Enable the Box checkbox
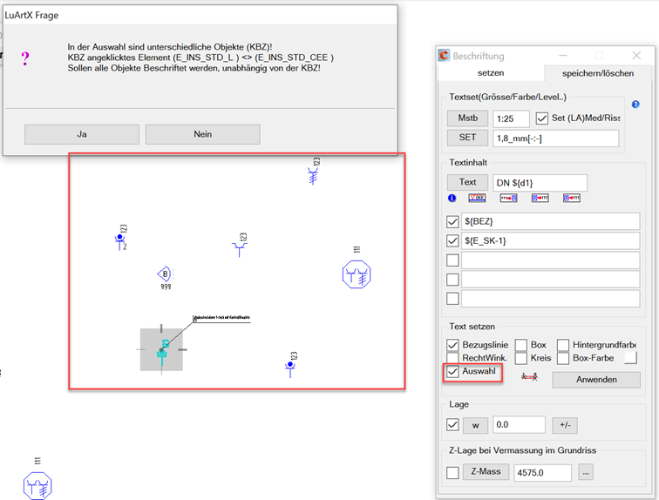This screenshot has height=500, width=659. tap(520, 345)
